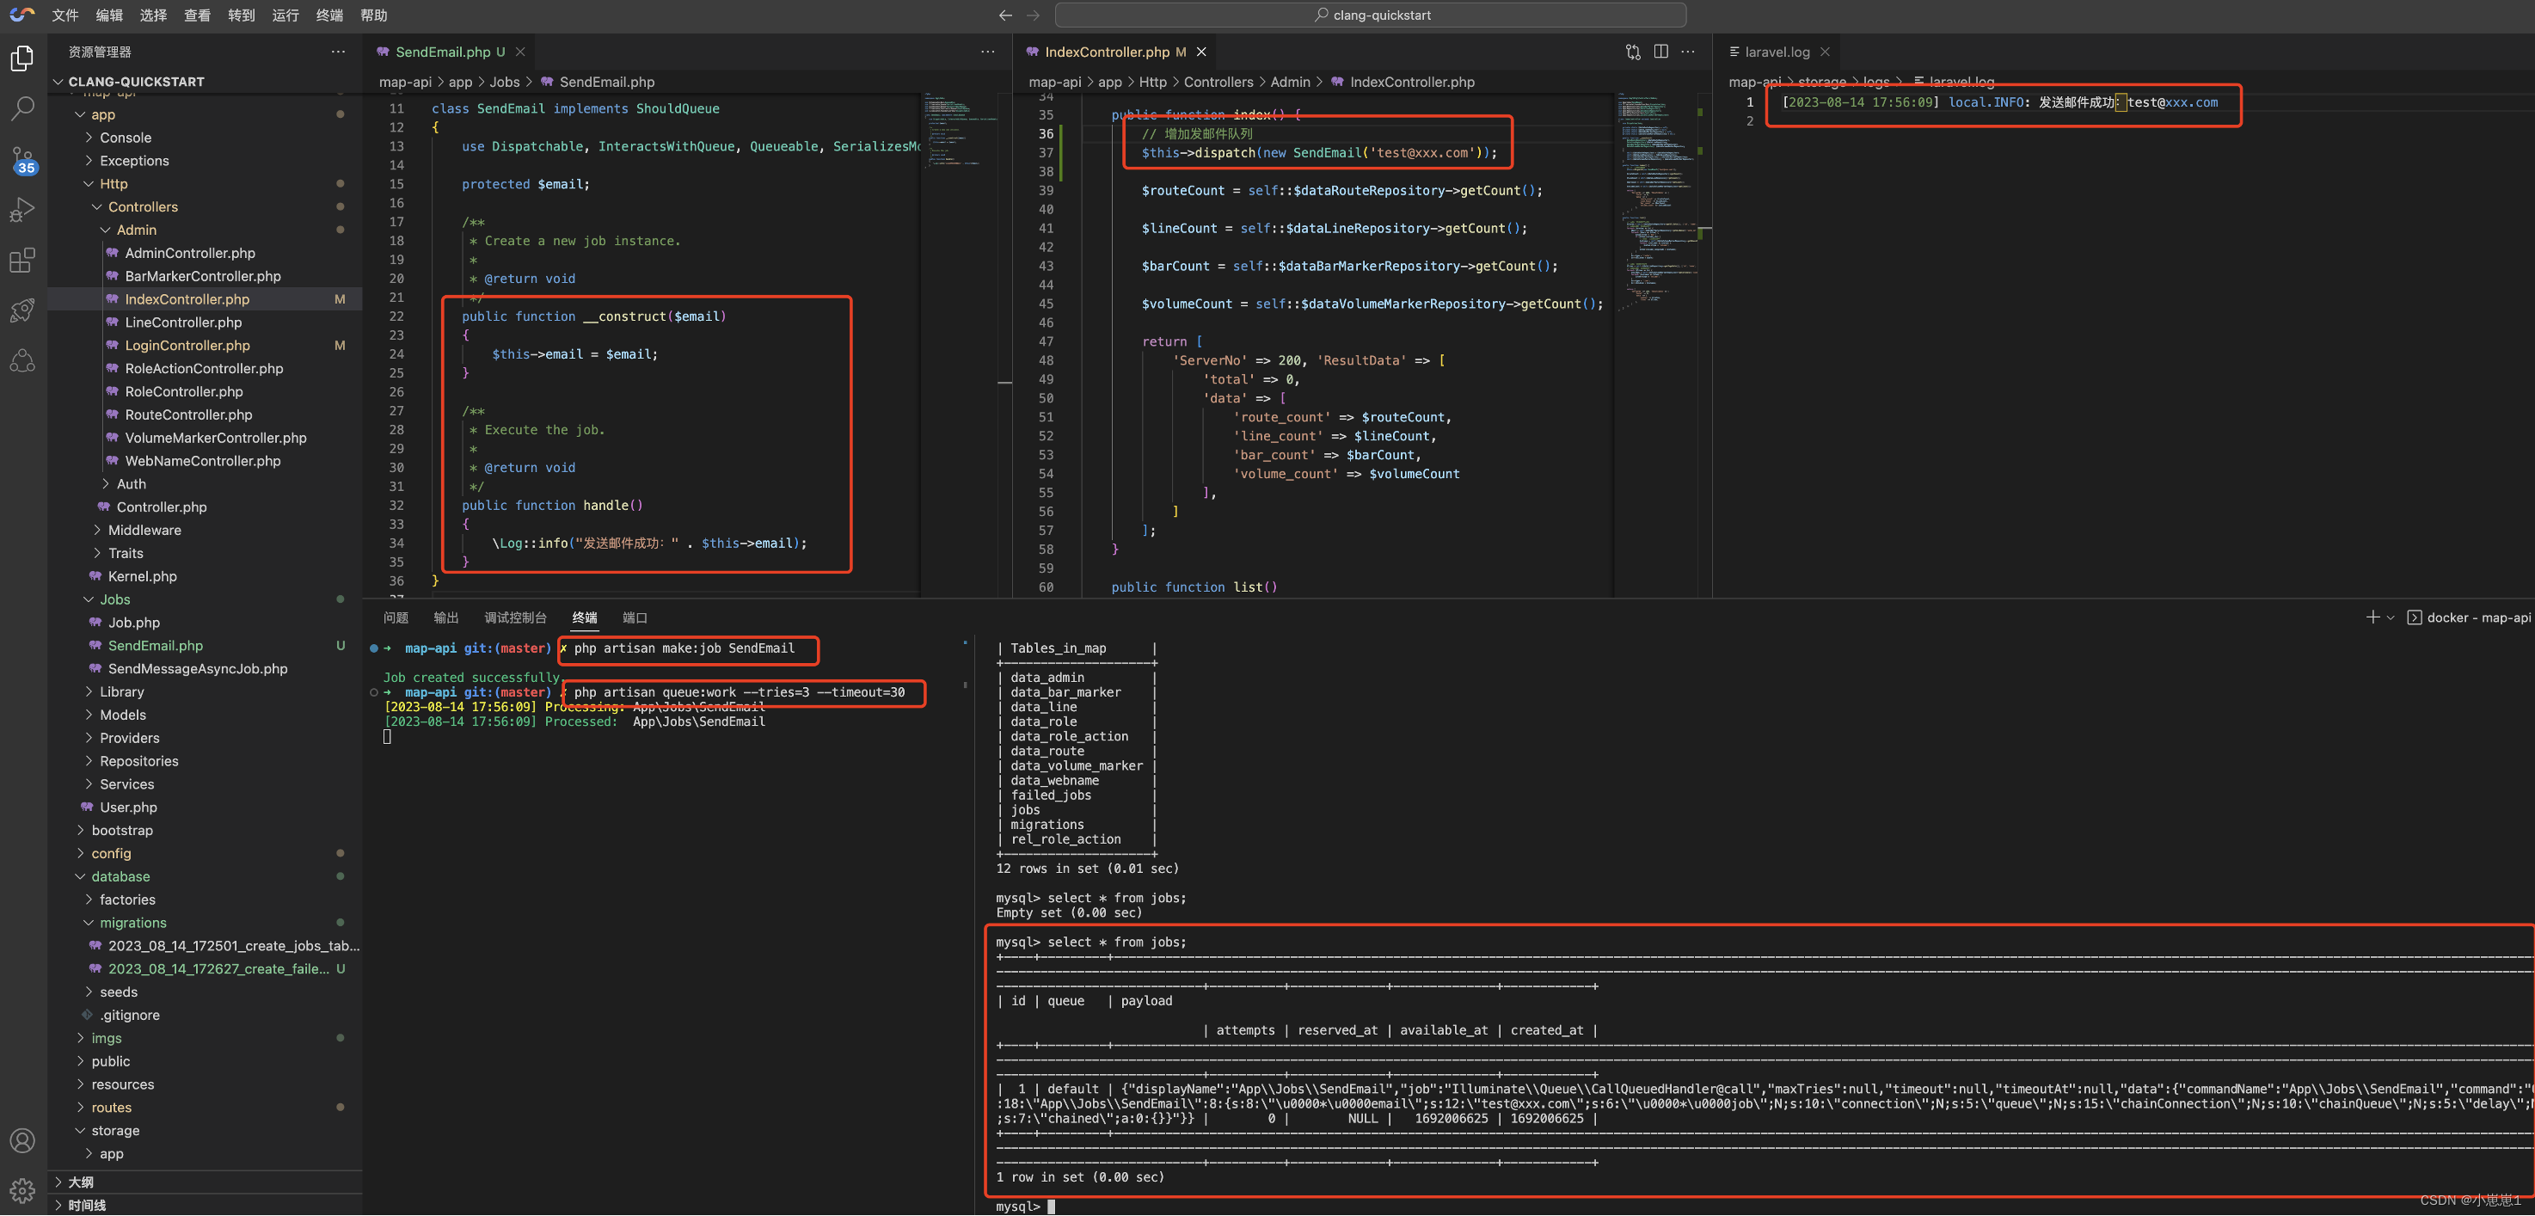The image size is (2535, 1216).
Task: Open the Search view in activity bar
Action: 22,108
